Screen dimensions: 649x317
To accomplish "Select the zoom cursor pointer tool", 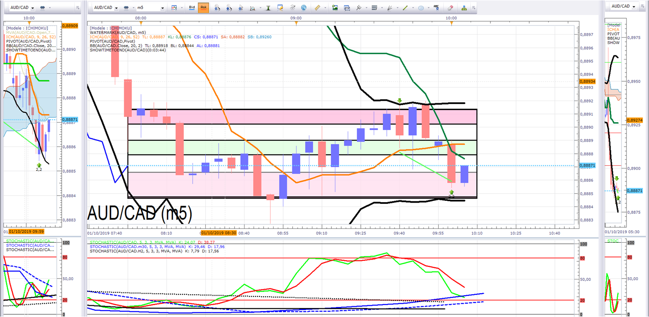I will [241, 8].
